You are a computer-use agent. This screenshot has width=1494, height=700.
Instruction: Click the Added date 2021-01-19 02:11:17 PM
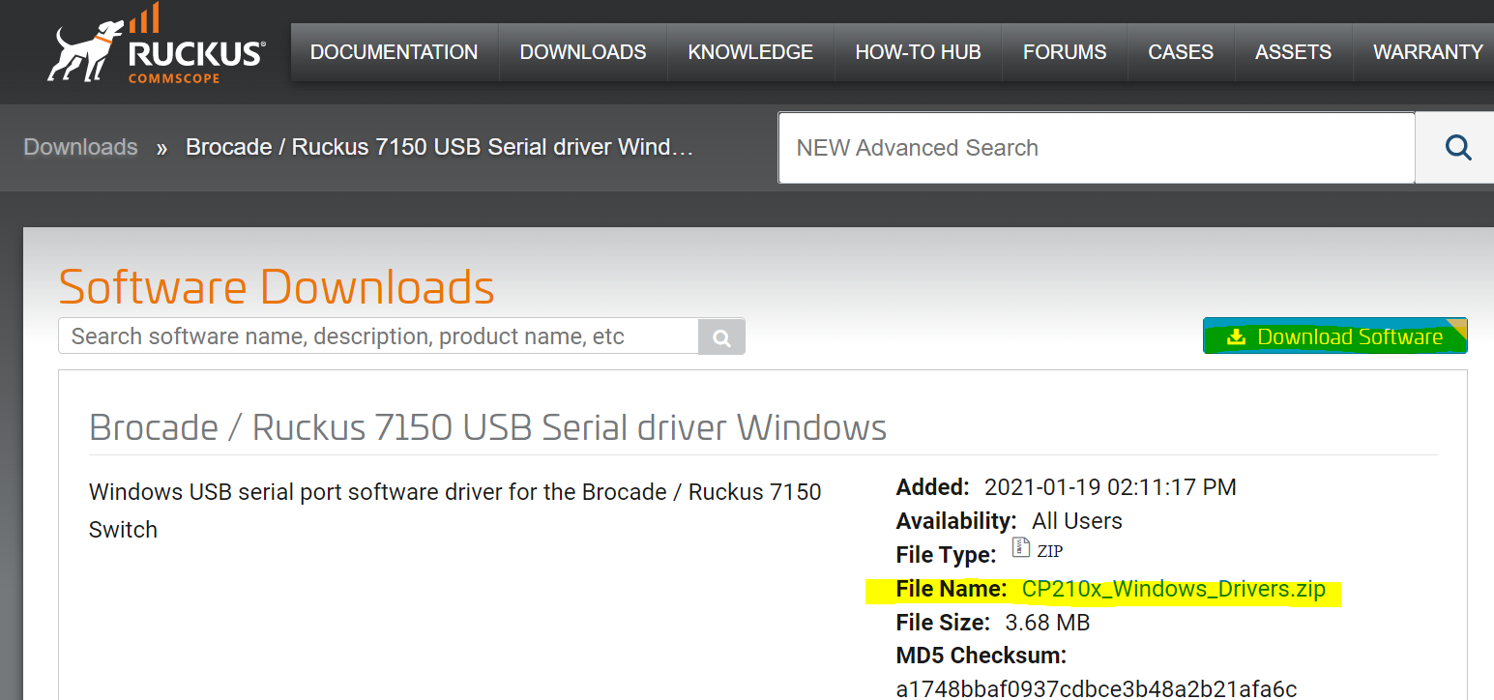(x=1110, y=487)
